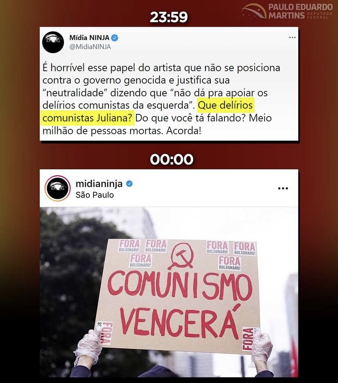The height and width of the screenshot is (383, 338).
Task: Open the midianinja username link
Action: pyautogui.click(x=99, y=183)
